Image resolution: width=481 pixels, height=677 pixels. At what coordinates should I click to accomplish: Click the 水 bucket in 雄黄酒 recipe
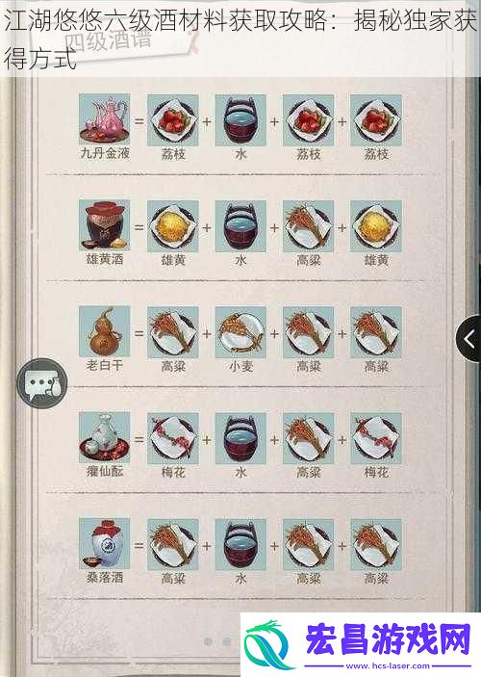[240, 226]
